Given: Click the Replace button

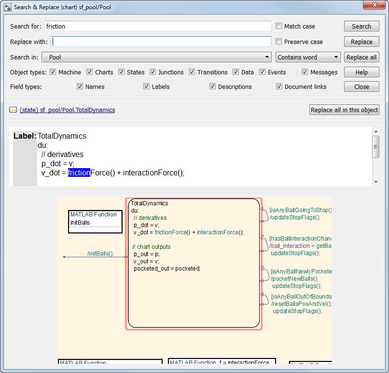Looking at the screenshot, I should (x=361, y=42).
